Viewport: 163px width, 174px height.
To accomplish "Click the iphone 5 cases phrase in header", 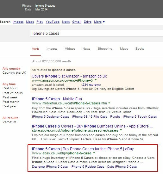I will point(45,6).
